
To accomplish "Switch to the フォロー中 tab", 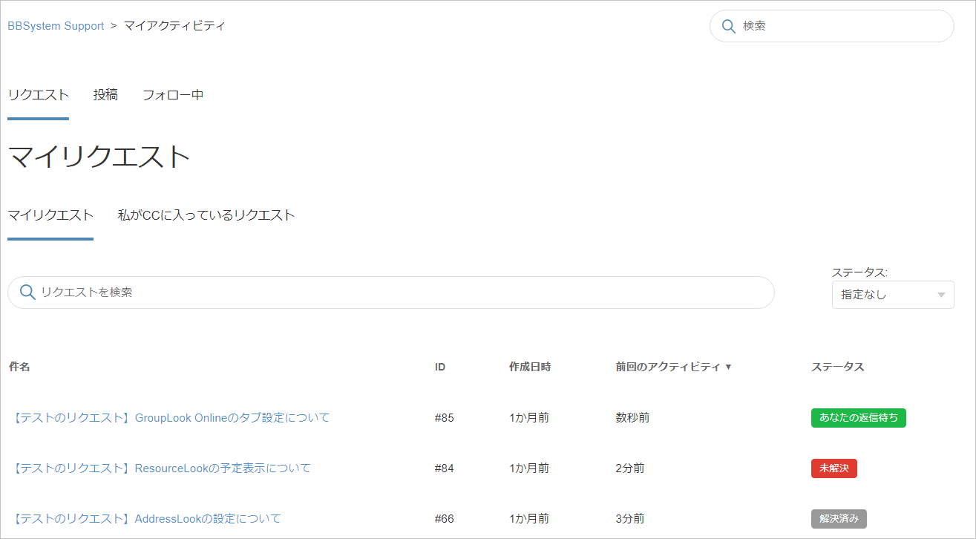I will pyautogui.click(x=173, y=95).
